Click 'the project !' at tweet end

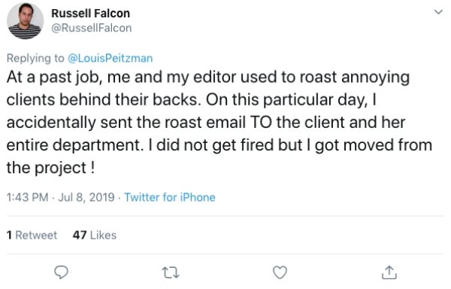50,168
